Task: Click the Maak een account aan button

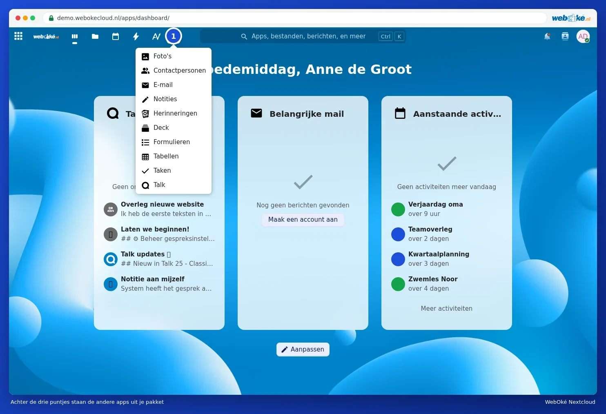Action: [x=303, y=220]
